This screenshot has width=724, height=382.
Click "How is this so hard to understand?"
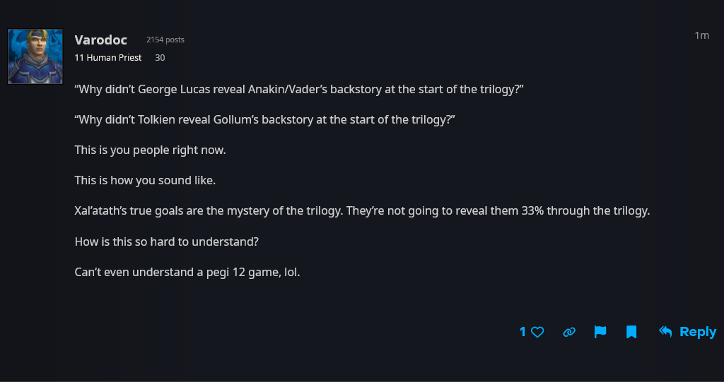tap(167, 241)
